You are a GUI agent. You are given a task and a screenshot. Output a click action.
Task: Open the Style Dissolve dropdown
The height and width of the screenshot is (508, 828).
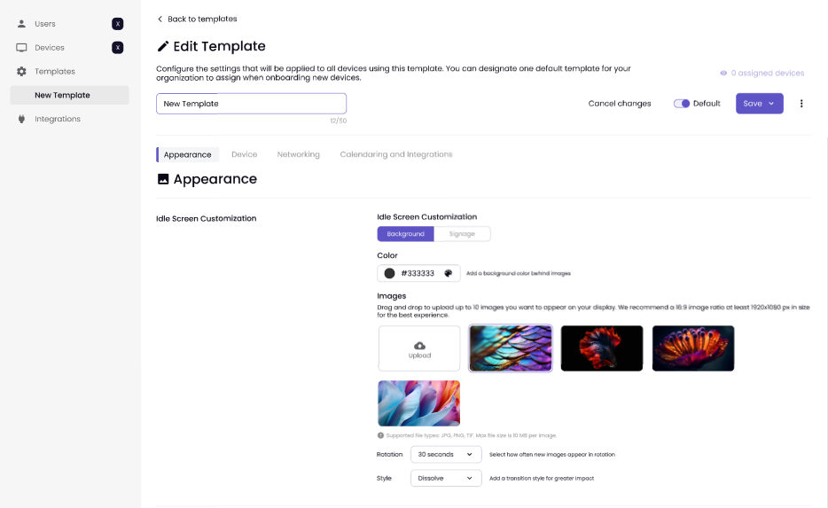pyautogui.click(x=446, y=479)
